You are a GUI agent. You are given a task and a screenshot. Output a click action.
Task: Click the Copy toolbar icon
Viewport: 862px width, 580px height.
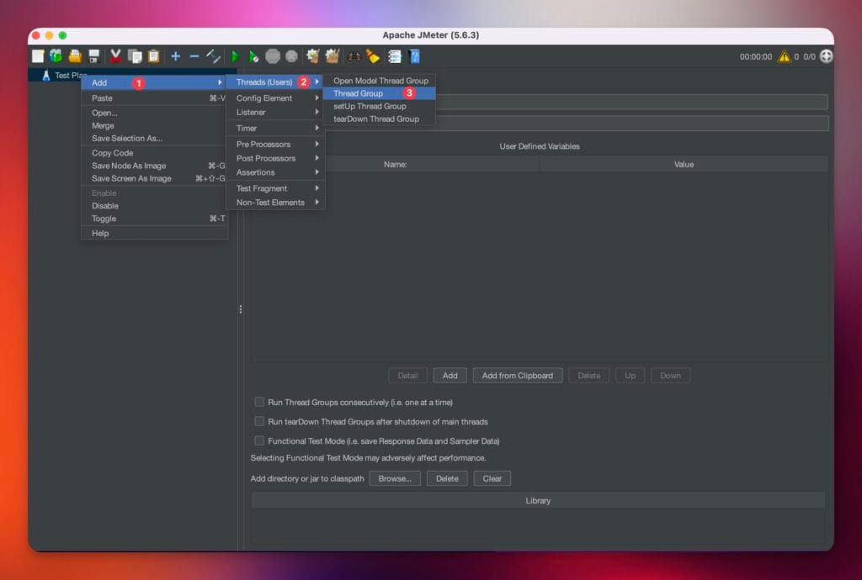pos(135,56)
